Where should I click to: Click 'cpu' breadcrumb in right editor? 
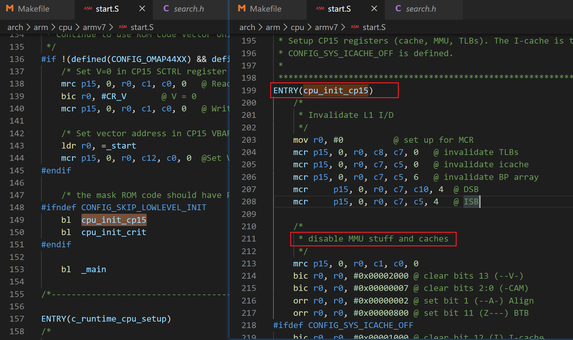[297, 27]
